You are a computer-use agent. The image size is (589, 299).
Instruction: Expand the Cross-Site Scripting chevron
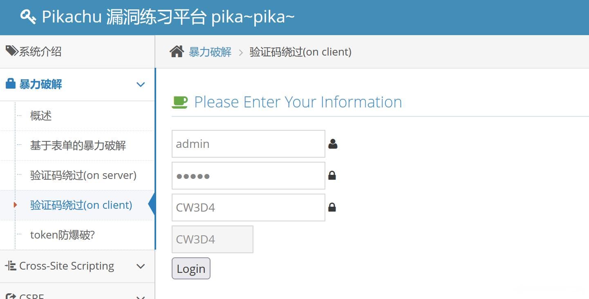[x=141, y=266]
